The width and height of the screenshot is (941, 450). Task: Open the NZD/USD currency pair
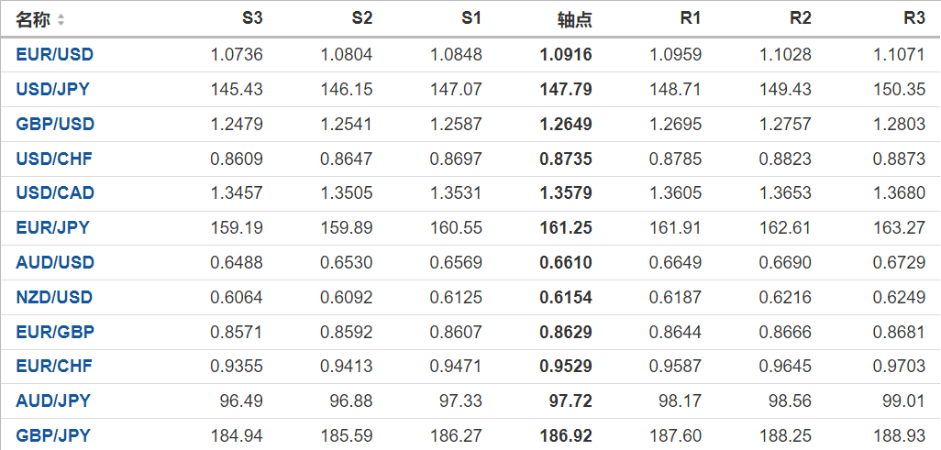[x=54, y=298]
